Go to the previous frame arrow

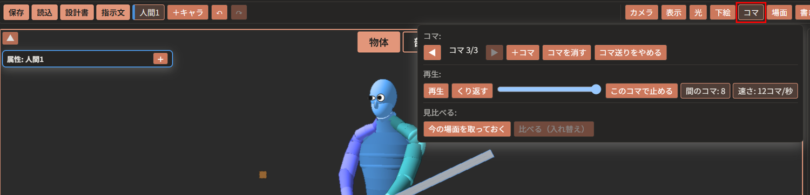433,52
